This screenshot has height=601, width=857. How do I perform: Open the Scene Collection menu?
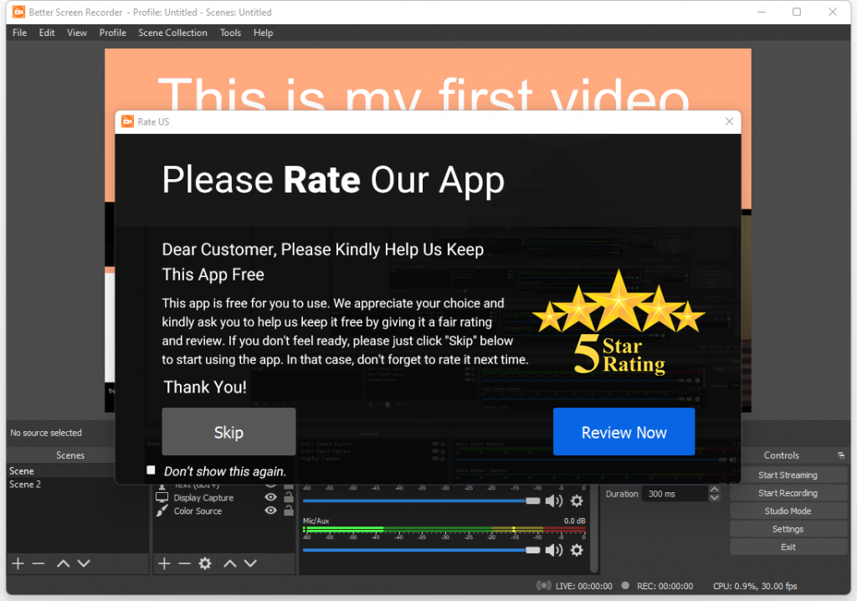pos(172,33)
